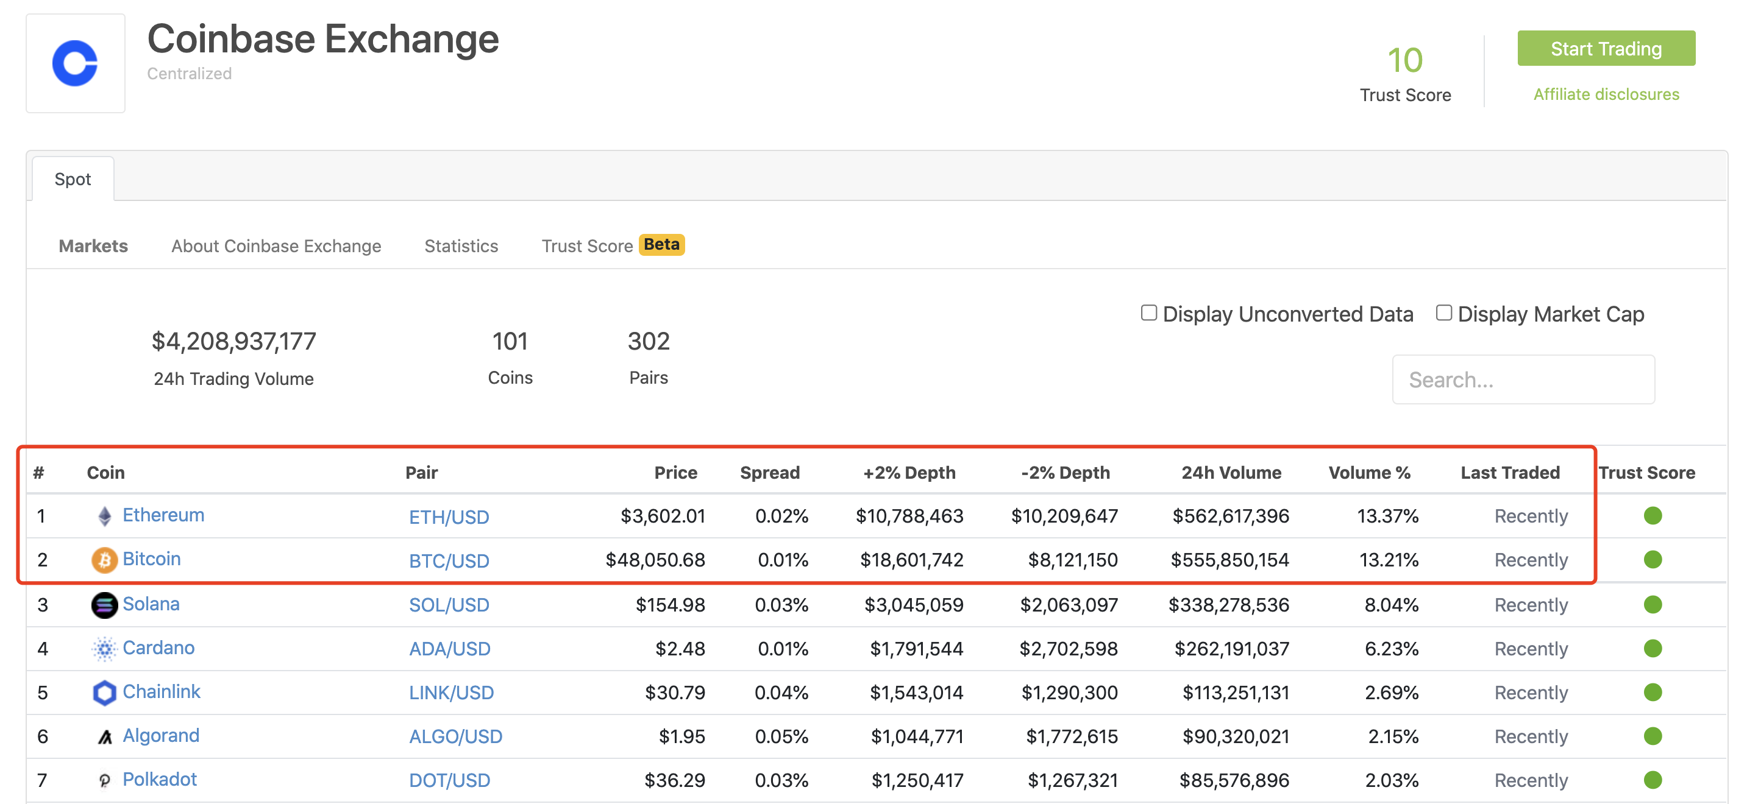
Task: Open the ADA/USD pair link
Action: (450, 649)
